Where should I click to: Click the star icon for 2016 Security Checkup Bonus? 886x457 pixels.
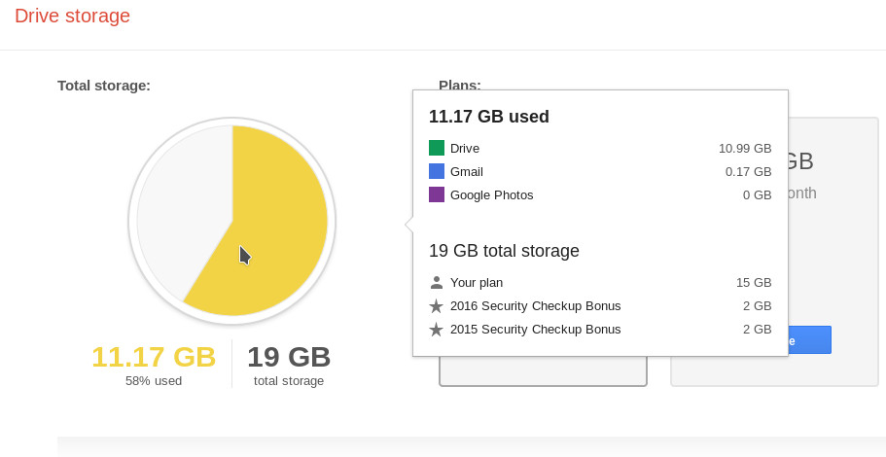click(437, 306)
